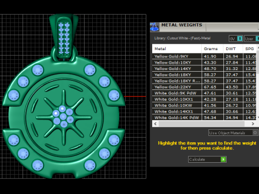Click the SPG column header
The height and width of the screenshot is (194, 259).
click(x=250, y=48)
